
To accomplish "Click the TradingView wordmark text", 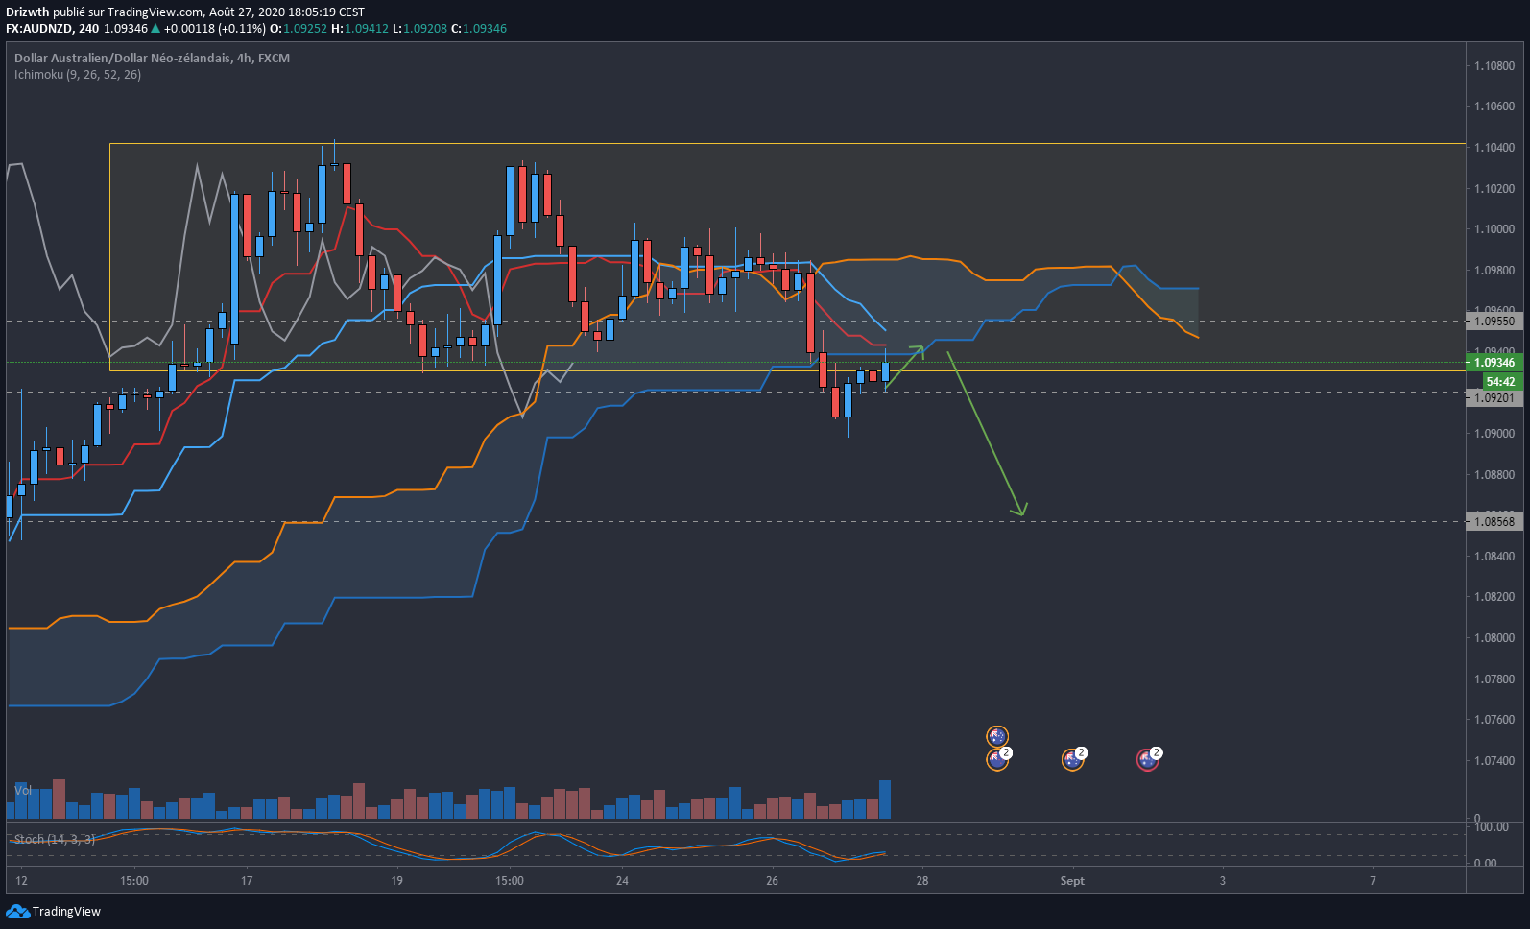I will [x=66, y=912].
